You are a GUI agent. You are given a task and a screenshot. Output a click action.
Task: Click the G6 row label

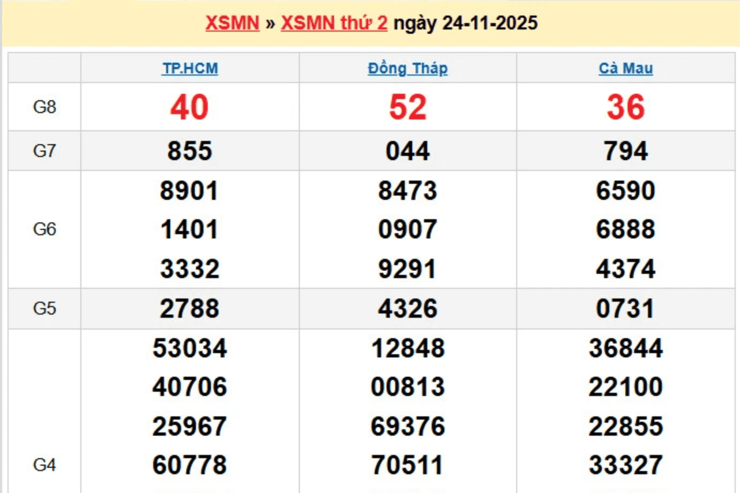pos(44,229)
